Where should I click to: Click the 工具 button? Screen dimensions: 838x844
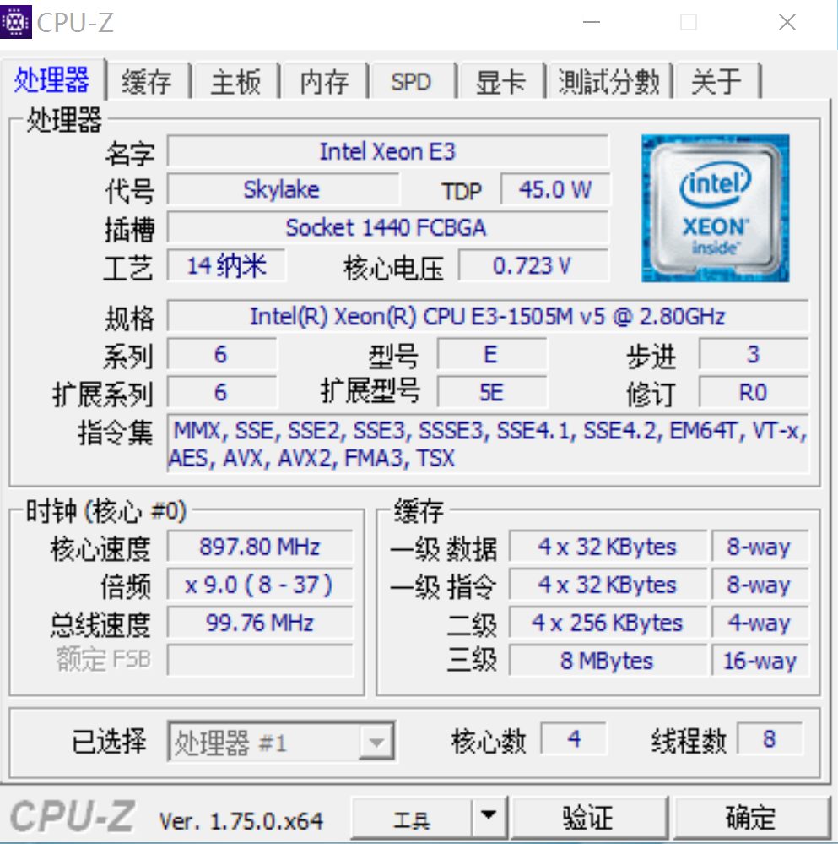click(412, 818)
